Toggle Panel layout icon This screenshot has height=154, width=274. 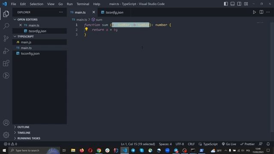coord(232,4)
